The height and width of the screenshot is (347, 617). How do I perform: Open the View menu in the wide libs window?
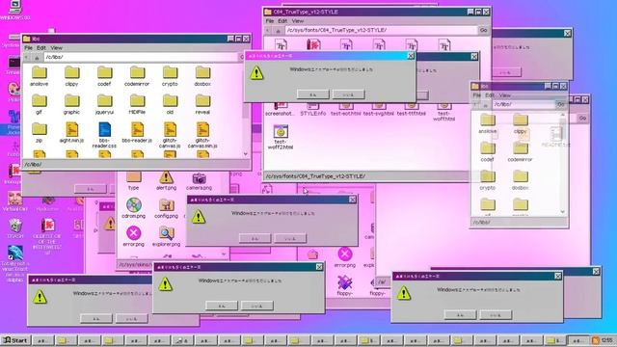pyautogui.click(x=56, y=47)
